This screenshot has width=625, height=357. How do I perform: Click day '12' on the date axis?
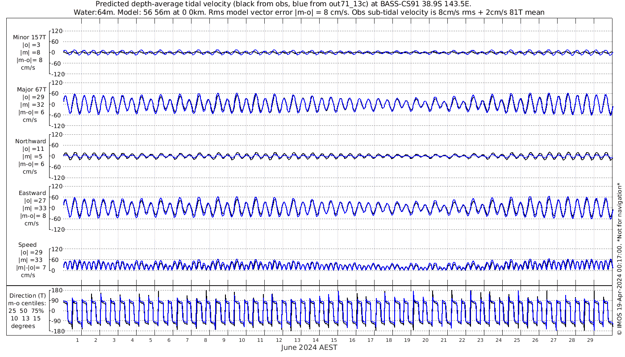coord(279,340)
